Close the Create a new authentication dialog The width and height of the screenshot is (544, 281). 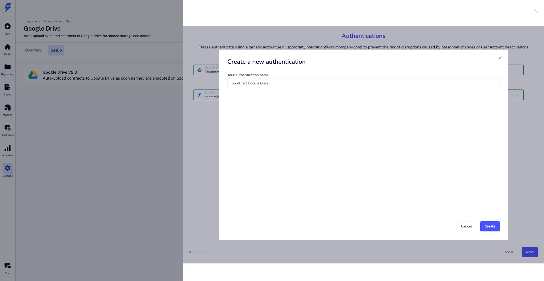(500, 58)
